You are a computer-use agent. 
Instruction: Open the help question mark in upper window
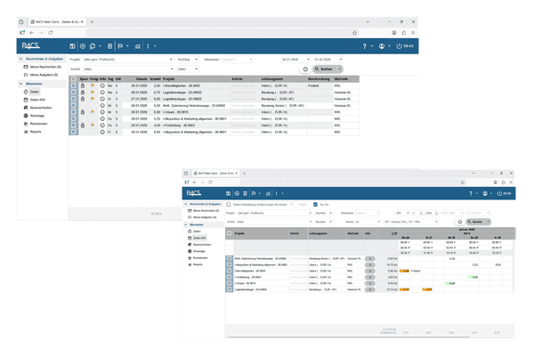coord(364,46)
